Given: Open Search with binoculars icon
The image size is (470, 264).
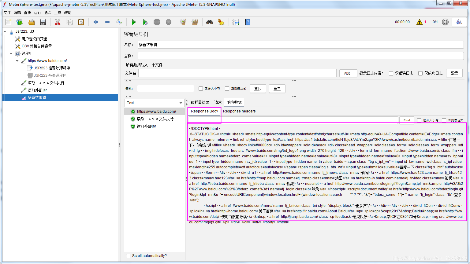Looking at the screenshot, I should pyautogui.click(x=209, y=22).
